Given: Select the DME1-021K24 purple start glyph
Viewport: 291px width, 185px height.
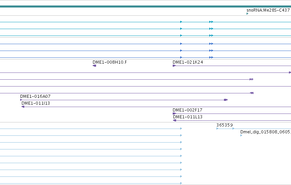Looking at the screenshot, I should click(174, 66).
